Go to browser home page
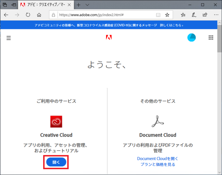222x175 pixels. 39,15
